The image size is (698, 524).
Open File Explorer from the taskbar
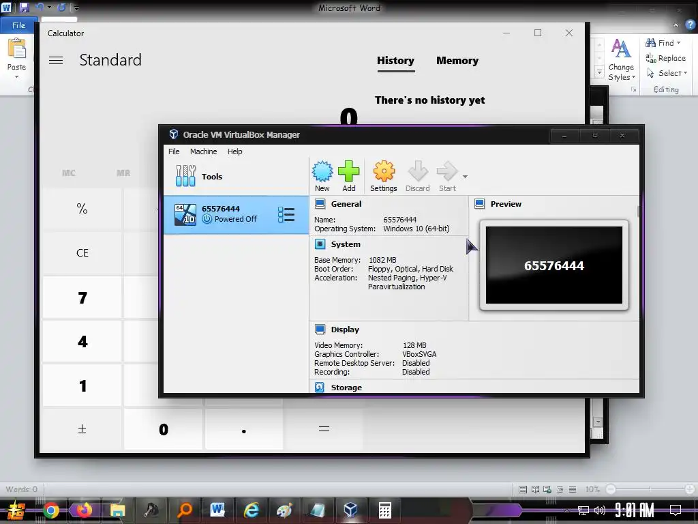[x=117, y=510]
